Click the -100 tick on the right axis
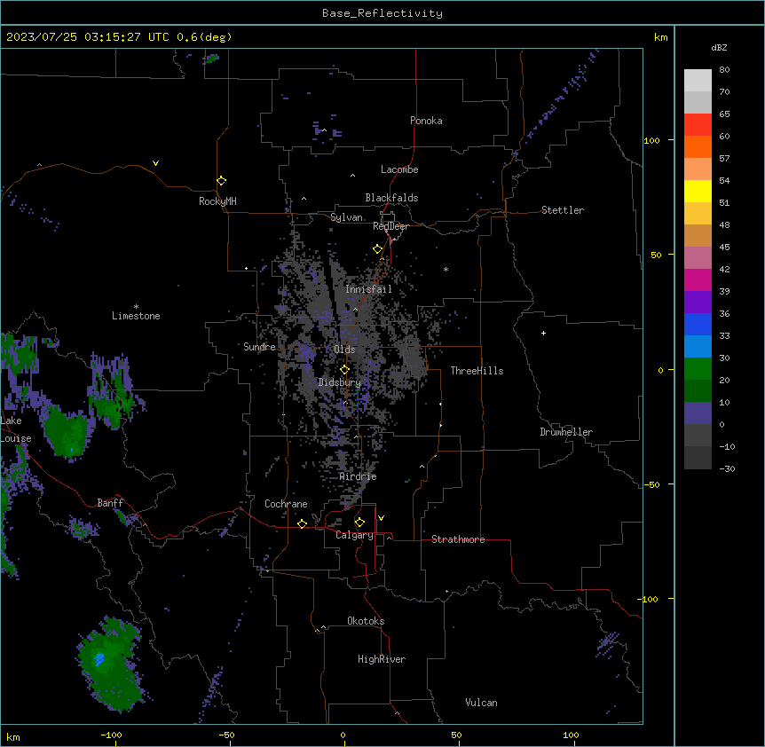Image resolution: width=765 pixels, height=747 pixels. (649, 599)
